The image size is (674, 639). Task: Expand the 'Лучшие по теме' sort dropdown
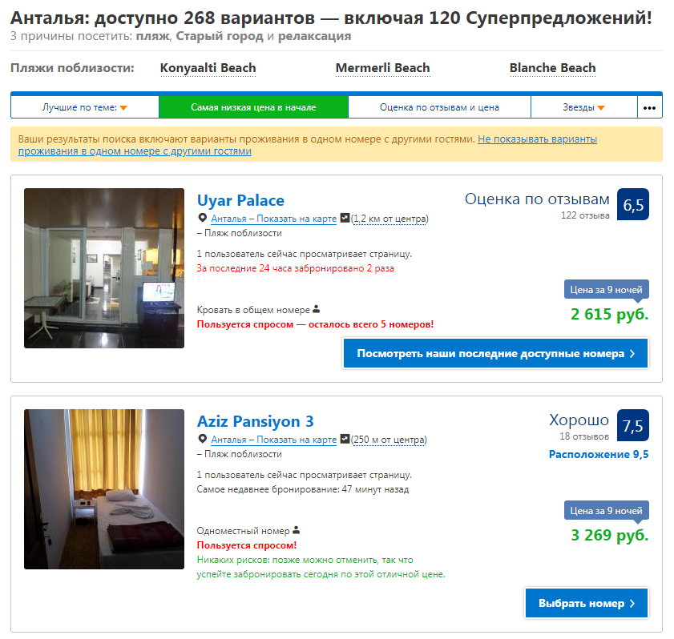click(x=85, y=107)
